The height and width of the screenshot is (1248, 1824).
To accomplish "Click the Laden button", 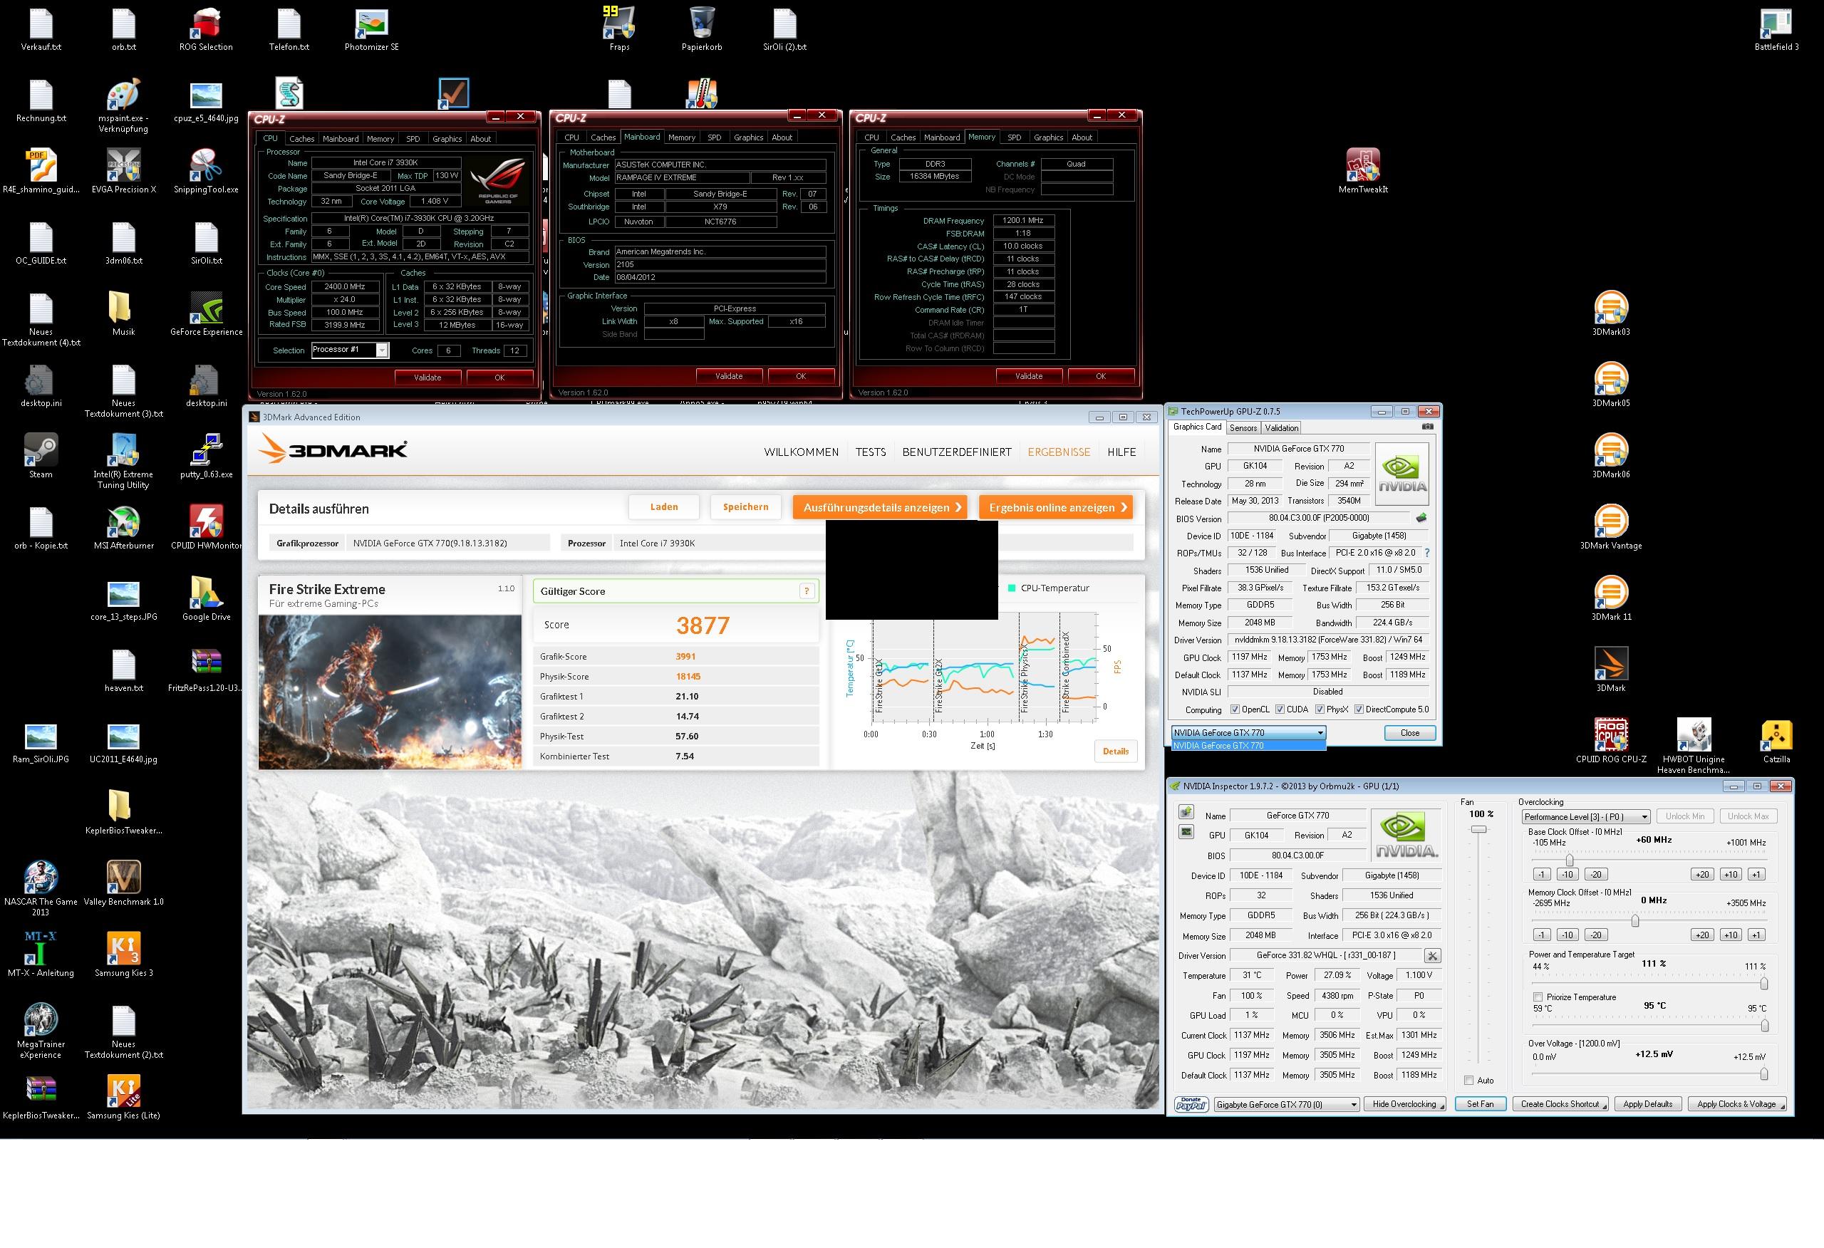I will click(664, 507).
